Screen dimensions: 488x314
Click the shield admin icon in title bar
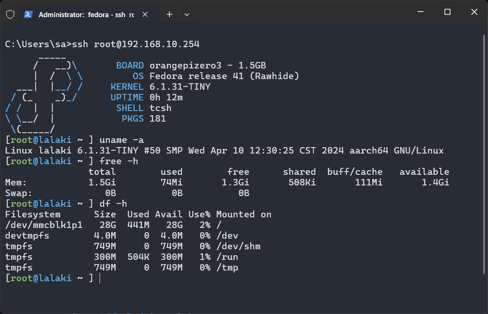[x=10, y=14]
